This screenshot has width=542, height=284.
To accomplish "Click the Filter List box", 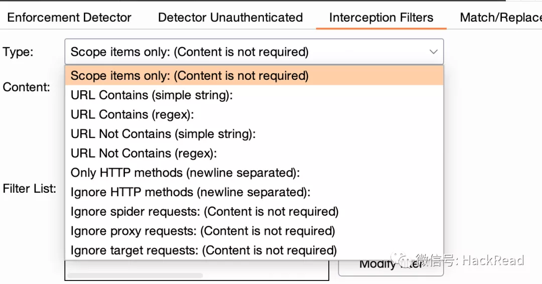I will (196, 269).
